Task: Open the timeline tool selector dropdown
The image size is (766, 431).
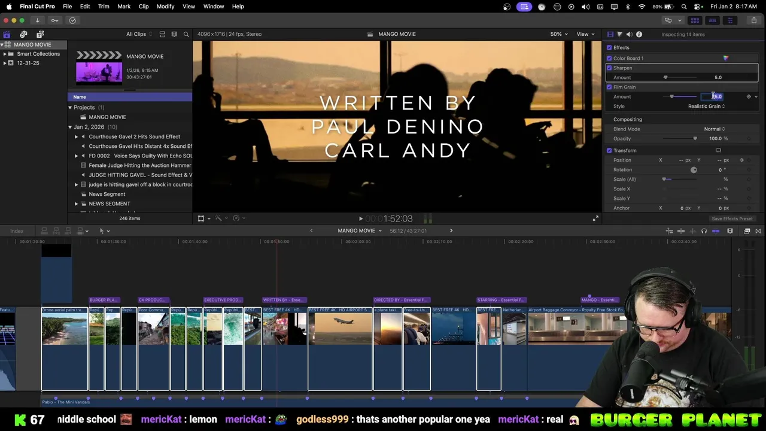Action: pyautogui.click(x=104, y=231)
